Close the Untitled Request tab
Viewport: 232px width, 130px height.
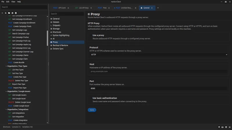[135, 8]
